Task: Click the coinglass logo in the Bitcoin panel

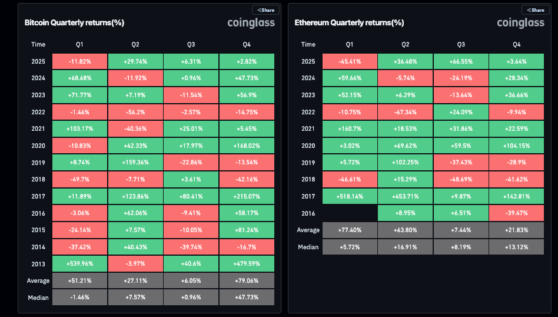Action: click(251, 23)
